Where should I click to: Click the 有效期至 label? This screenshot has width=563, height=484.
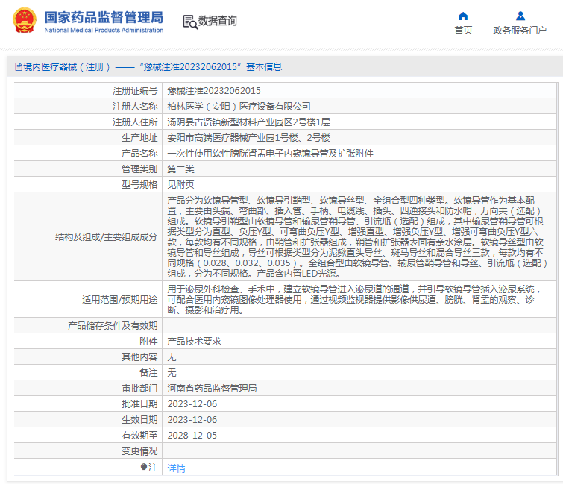(139, 436)
